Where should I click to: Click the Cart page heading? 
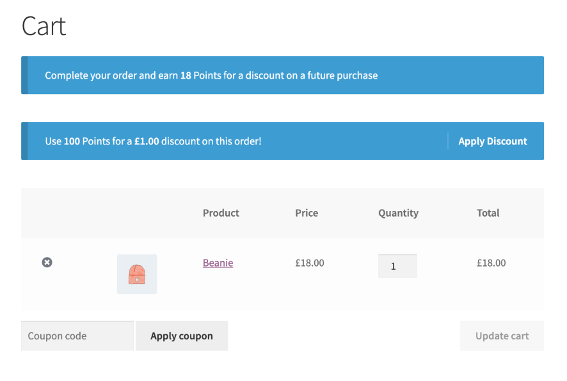(x=44, y=26)
